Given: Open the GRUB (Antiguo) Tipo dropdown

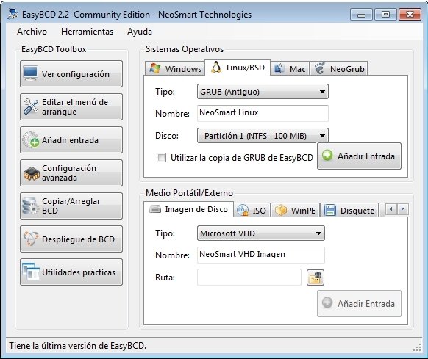Looking at the screenshot, I should pyautogui.click(x=263, y=92).
